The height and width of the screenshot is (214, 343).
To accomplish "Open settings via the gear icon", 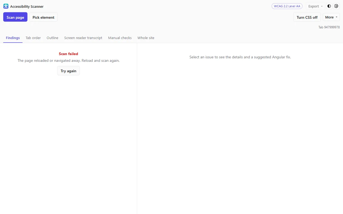I will click(x=336, y=6).
